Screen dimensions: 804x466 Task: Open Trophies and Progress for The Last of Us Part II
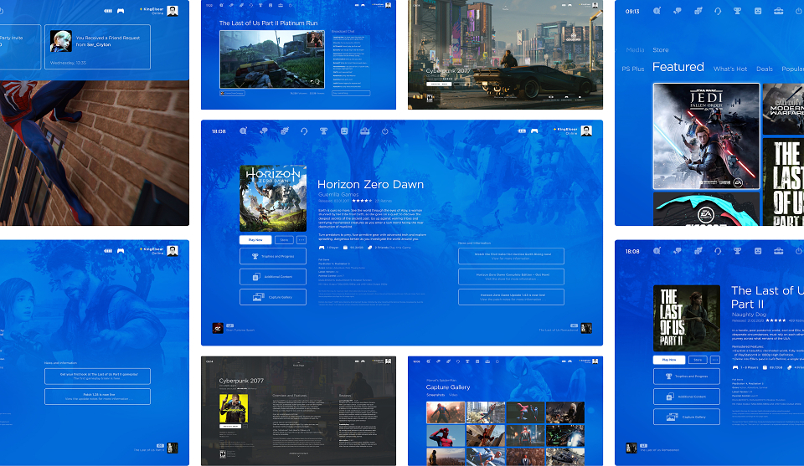point(687,376)
